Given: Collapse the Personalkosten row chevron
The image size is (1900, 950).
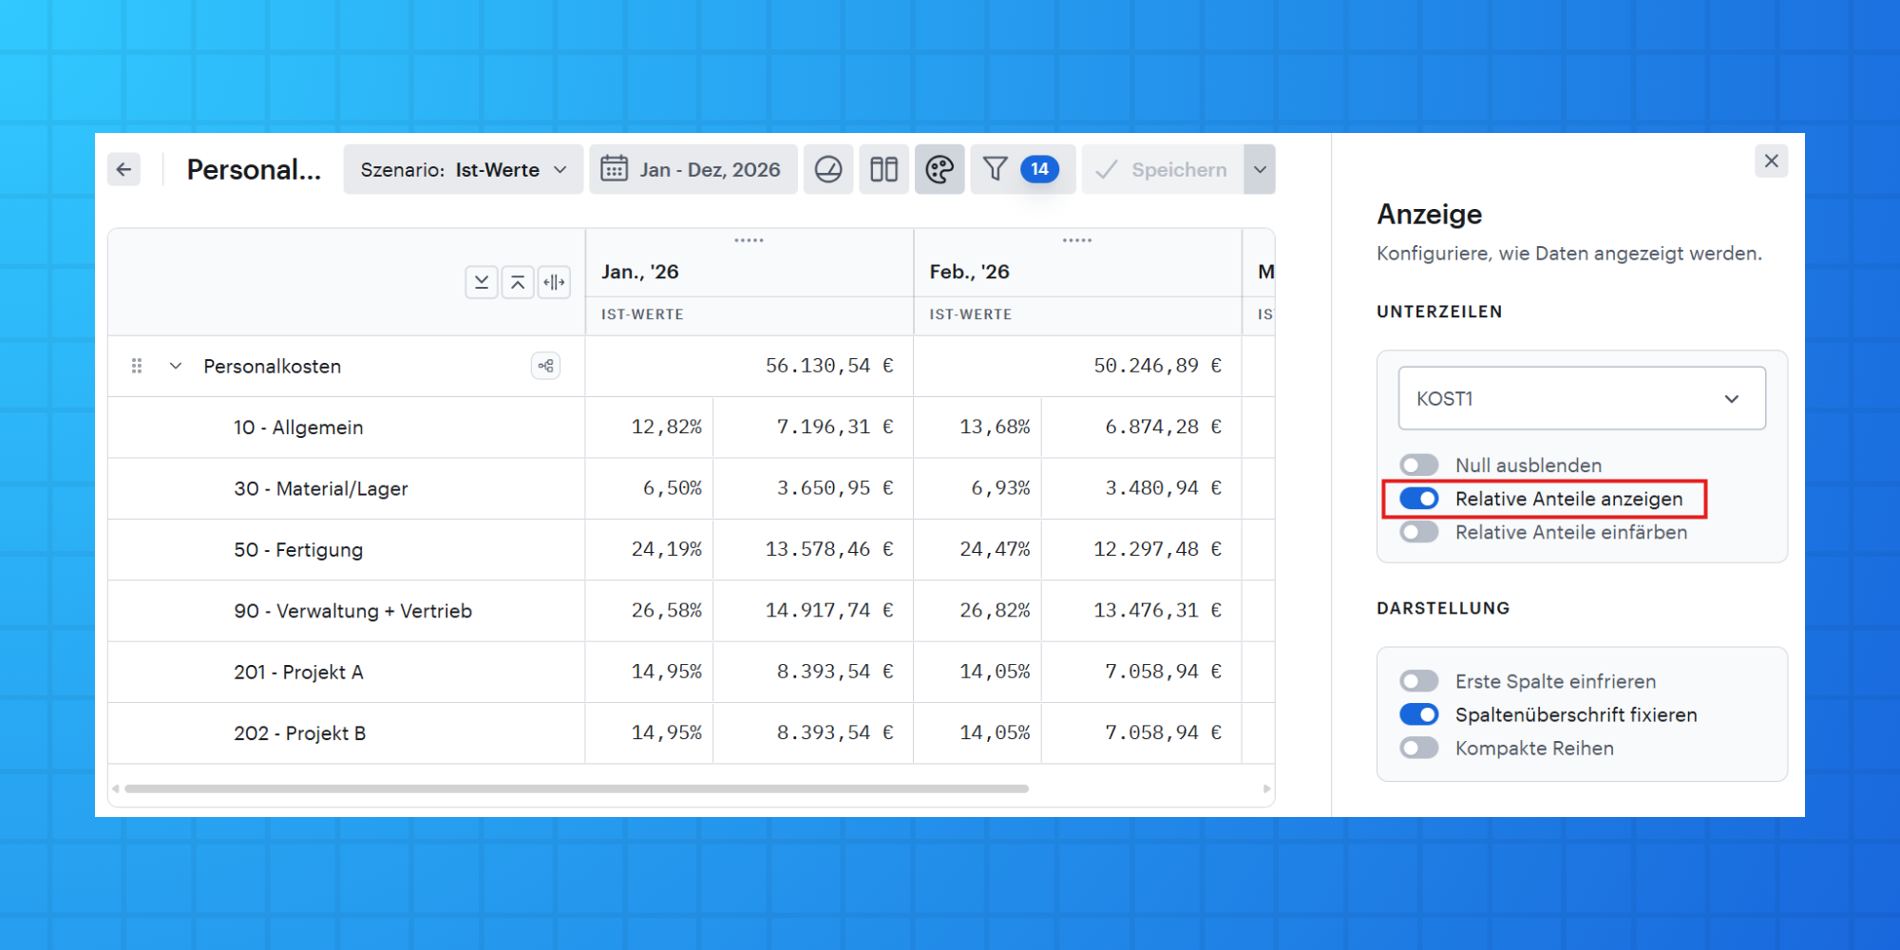Looking at the screenshot, I should (176, 366).
